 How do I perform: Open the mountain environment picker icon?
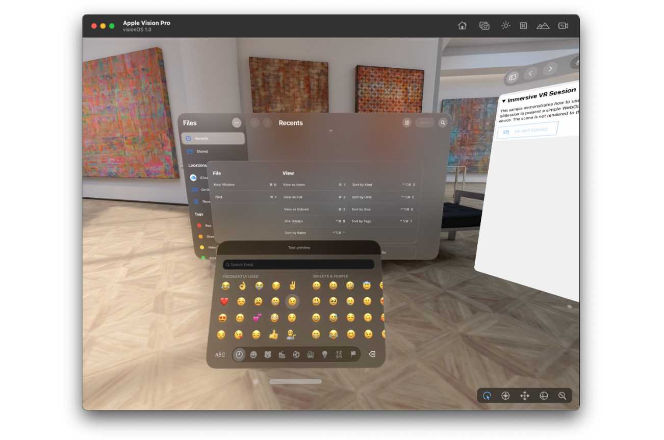tap(543, 25)
